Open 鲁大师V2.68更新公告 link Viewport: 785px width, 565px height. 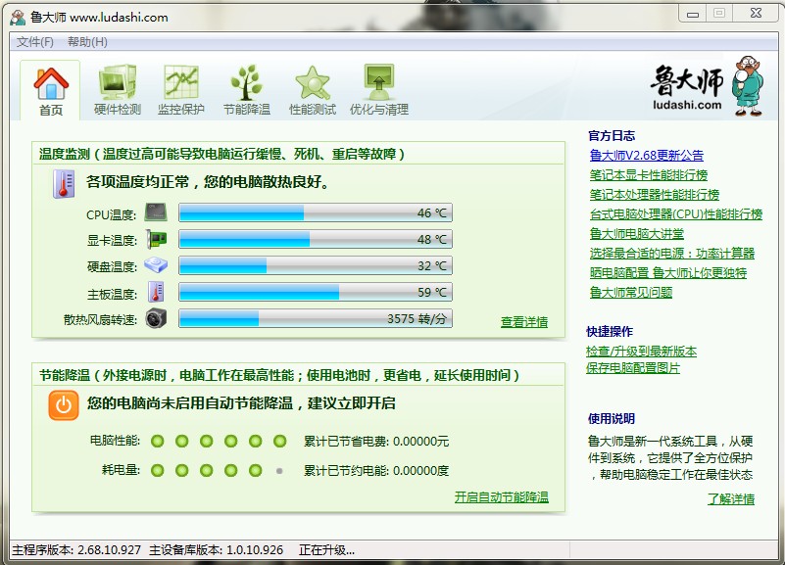pos(646,156)
